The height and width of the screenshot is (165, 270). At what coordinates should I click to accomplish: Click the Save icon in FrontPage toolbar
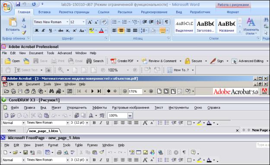click(25, 153)
